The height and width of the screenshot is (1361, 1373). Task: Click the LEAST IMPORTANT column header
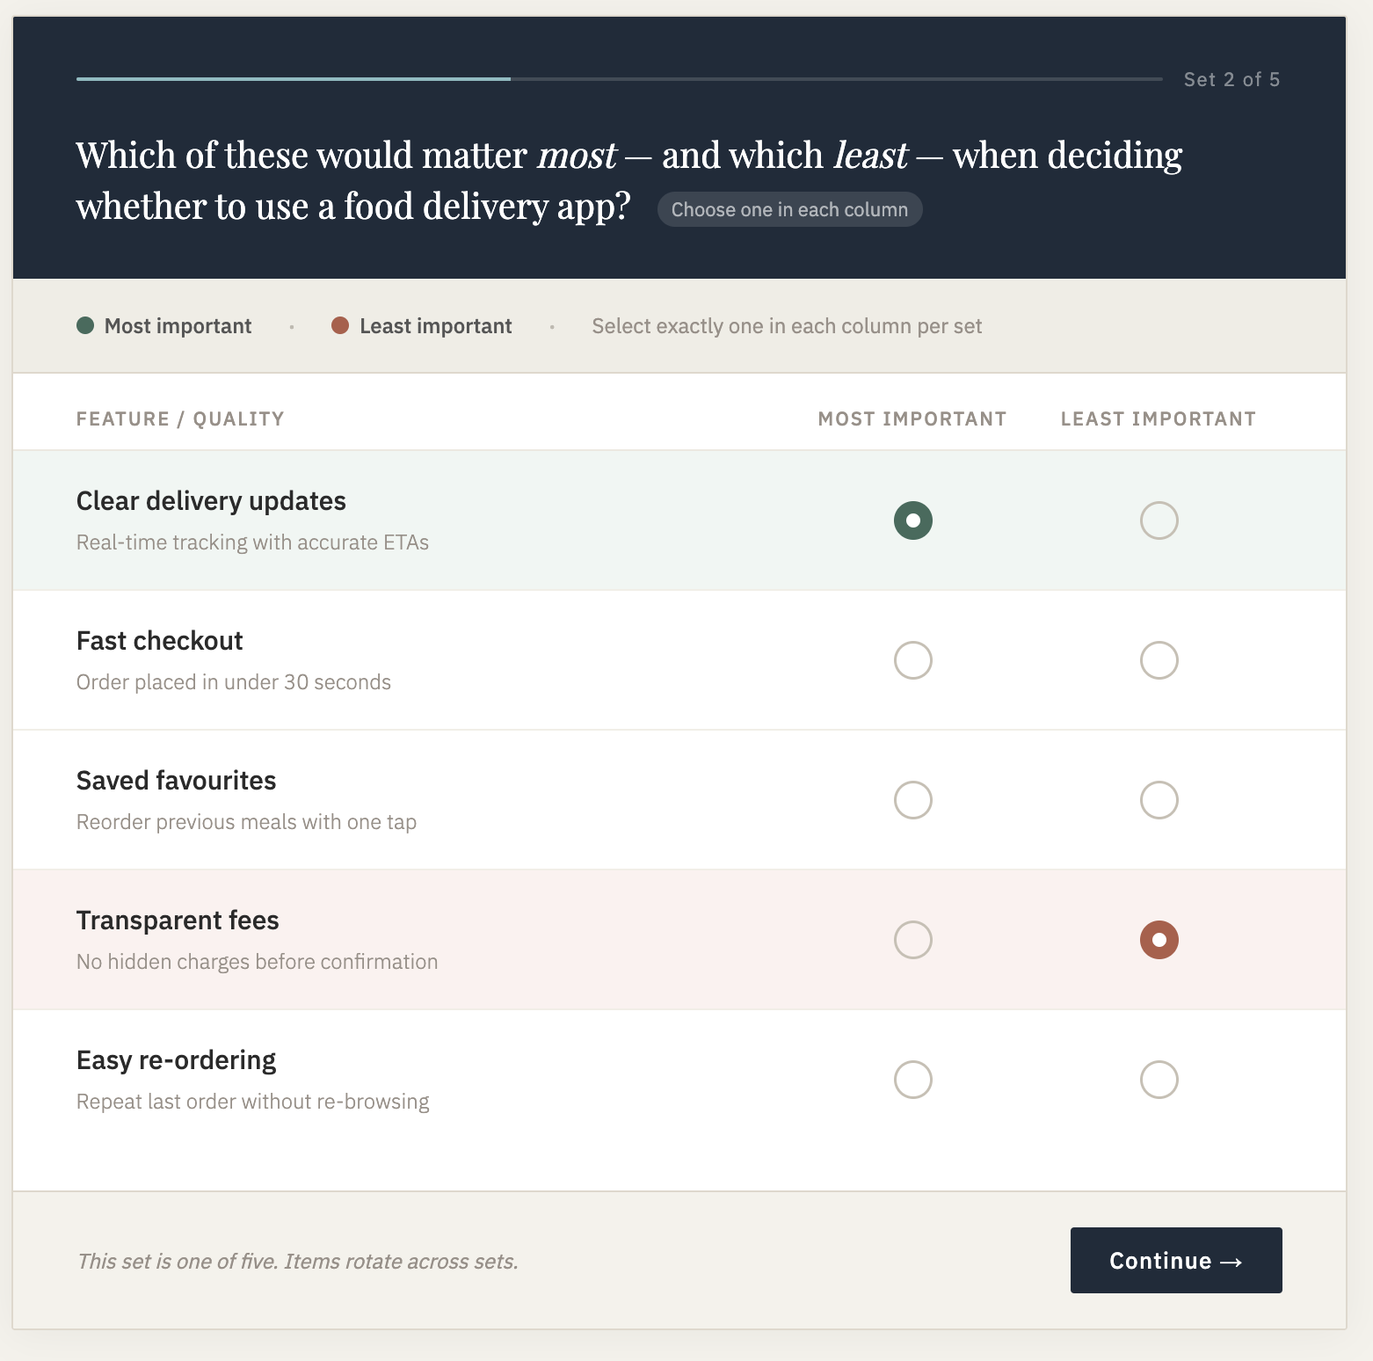(1159, 418)
